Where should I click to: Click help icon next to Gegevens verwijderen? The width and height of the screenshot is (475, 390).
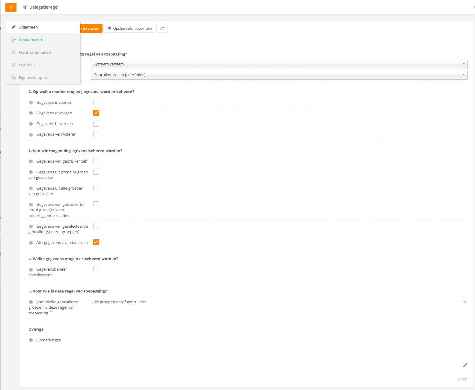point(31,135)
